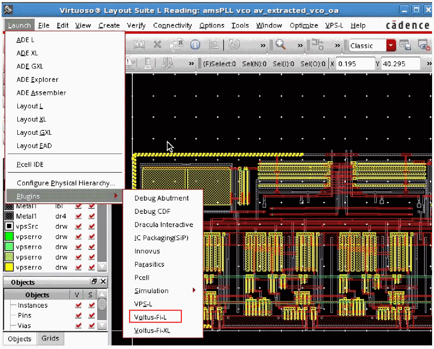The image size is (434, 349).
Task: Expand hidden toolbar items after zoom icon
Action: [300, 45]
